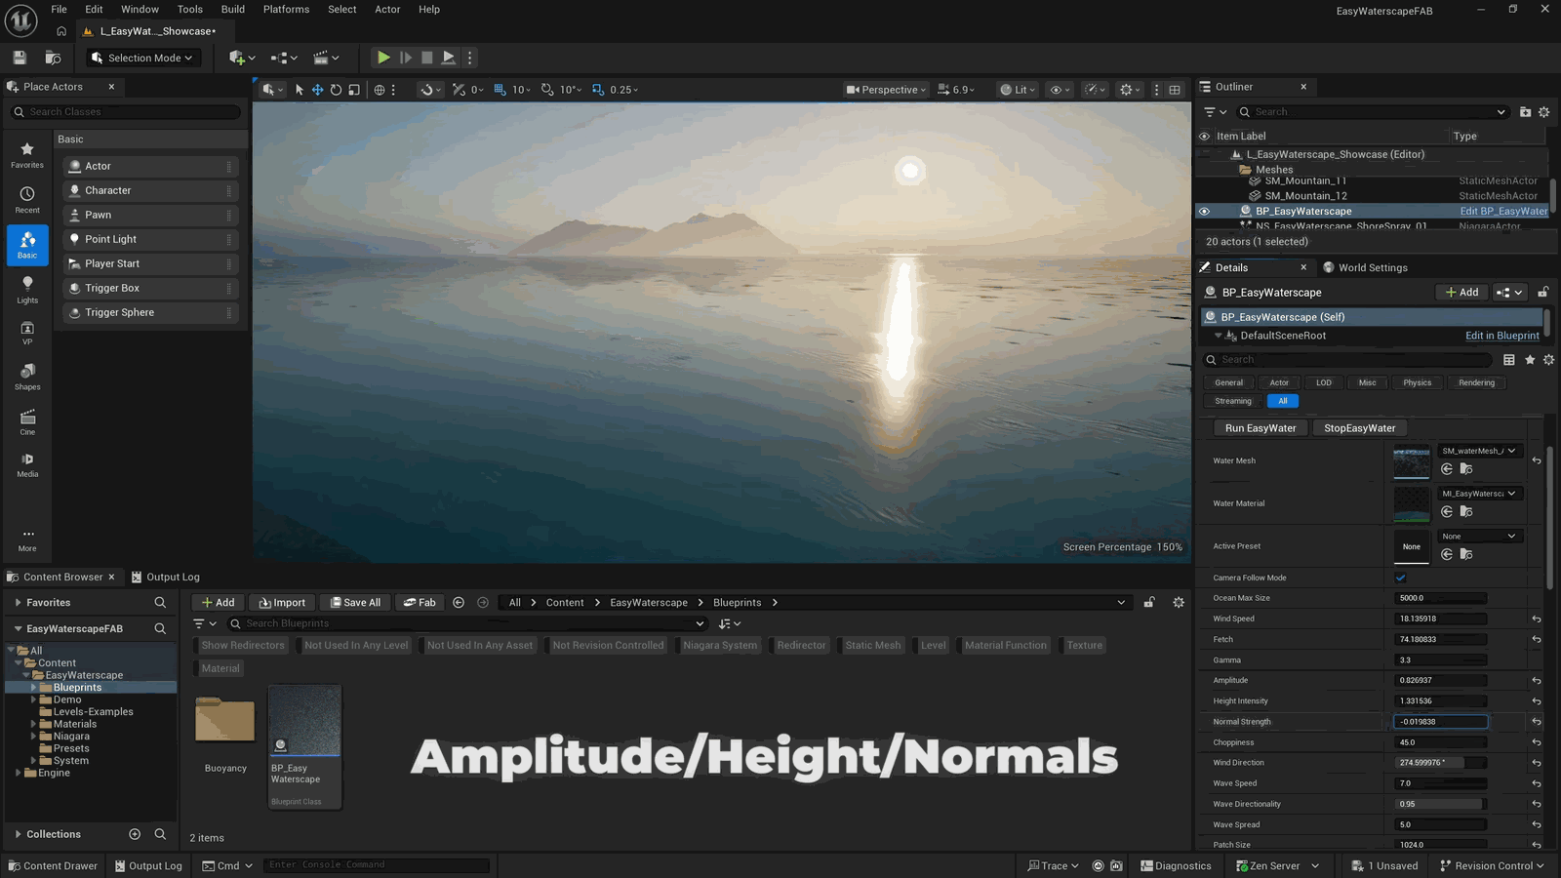This screenshot has width=1561, height=878.
Task: Open the Lit view mode dropdown
Action: 1018,90
